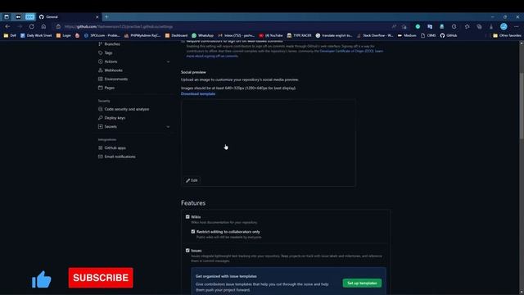The width and height of the screenshot is (524, 295).
Task: Open the Medium bookmark
Action: point(407,35)
